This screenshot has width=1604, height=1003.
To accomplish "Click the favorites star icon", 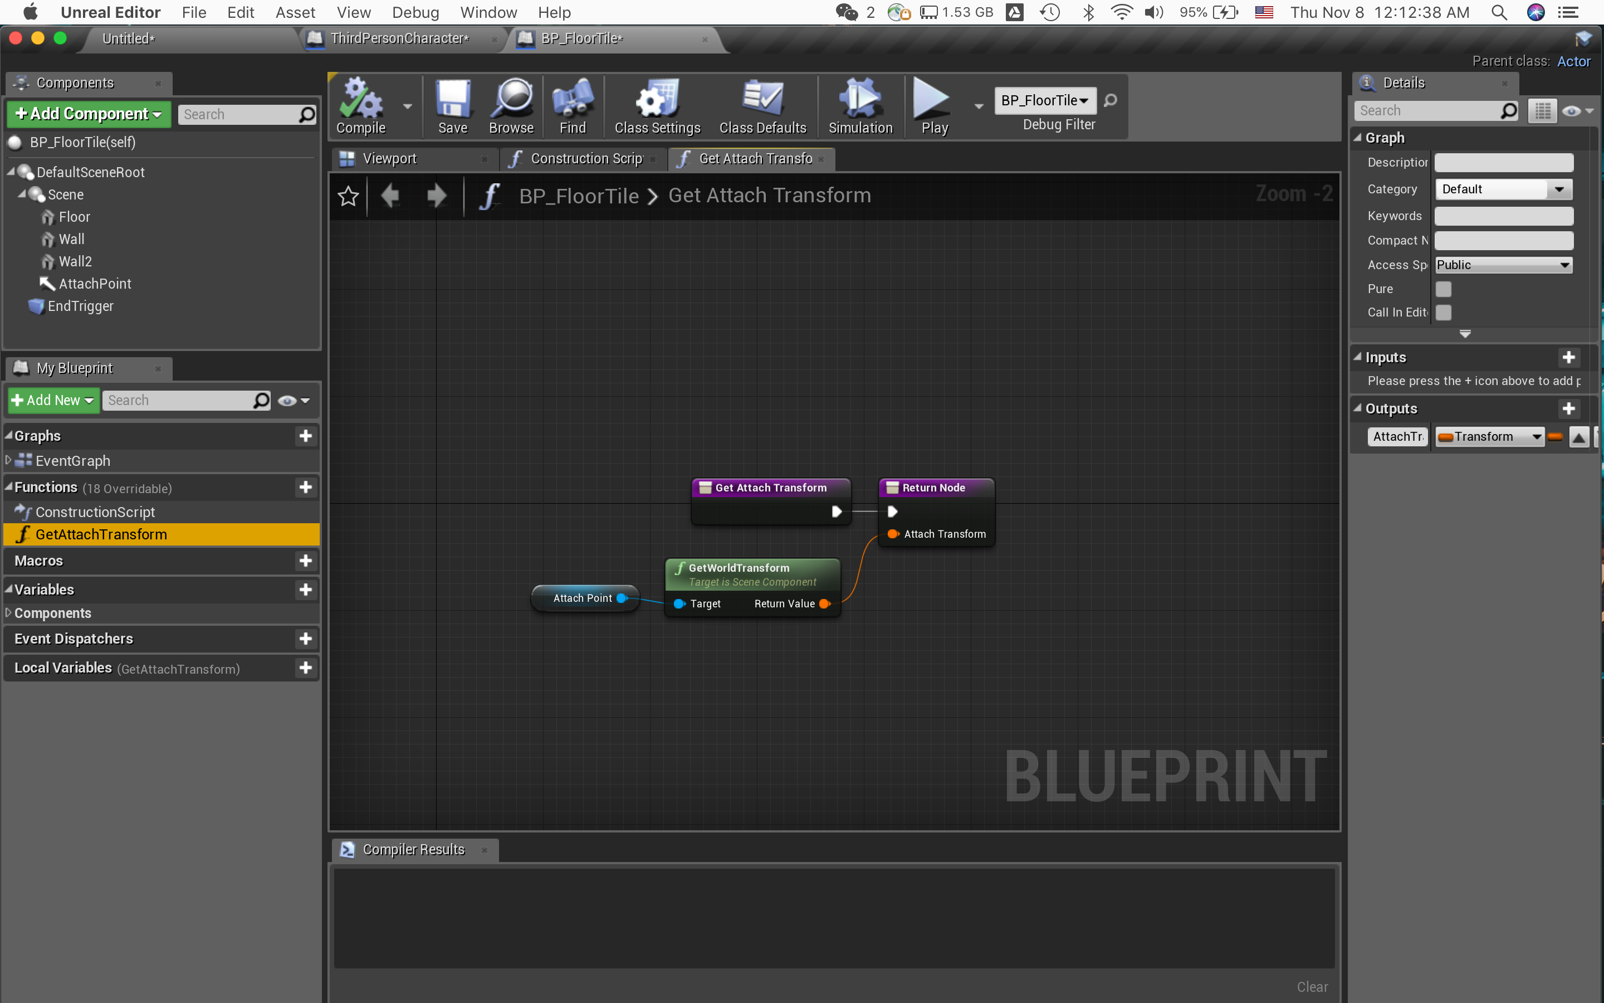I will coord(348,196).
